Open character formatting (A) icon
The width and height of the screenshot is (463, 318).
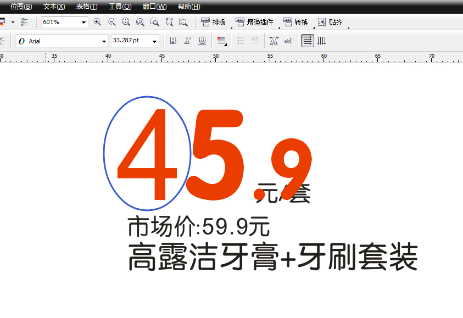[x=274, y=41]
